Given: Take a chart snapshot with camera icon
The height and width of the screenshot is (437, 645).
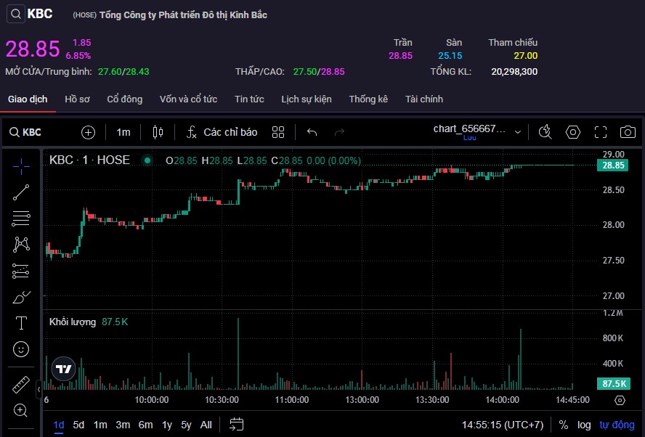Looking at the screenshot, I should point(628,132).
